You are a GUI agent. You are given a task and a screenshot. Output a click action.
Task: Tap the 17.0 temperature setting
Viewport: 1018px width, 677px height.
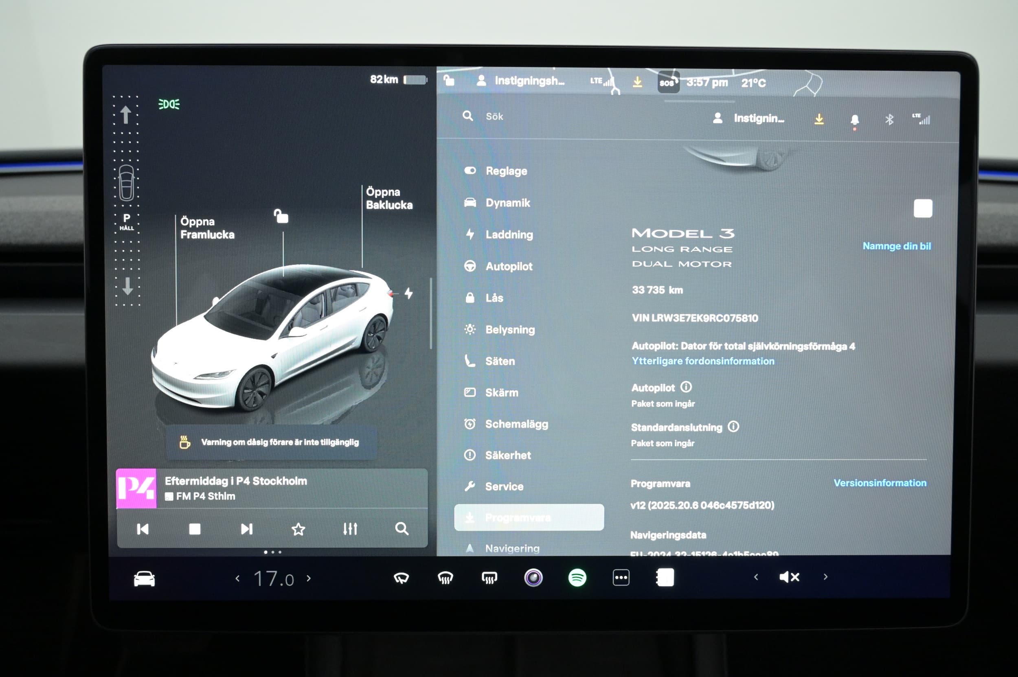coord(274,579)
